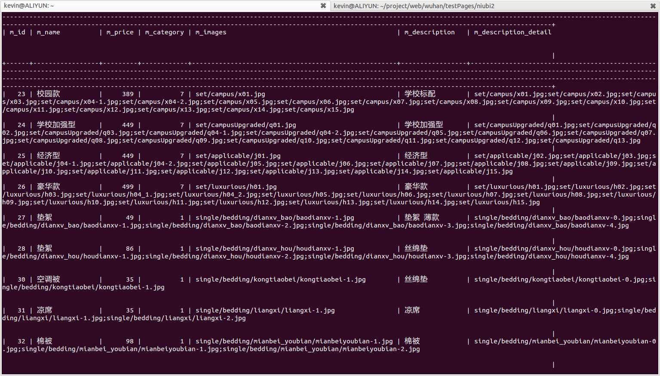Viewport: 660px width, 376px height.
Task: Click the description 学校标配
Action: [x=420, y=94]
